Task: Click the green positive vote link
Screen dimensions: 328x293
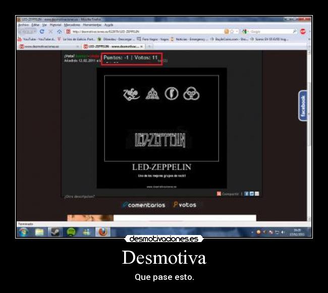Action: [x=81, y=56]
